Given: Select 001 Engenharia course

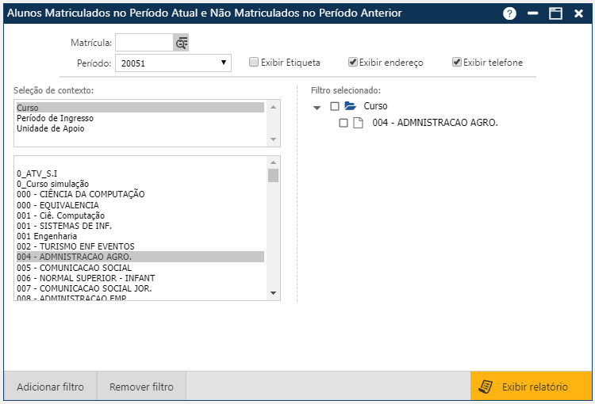Looking at the screenshot, I should point(140,236).
